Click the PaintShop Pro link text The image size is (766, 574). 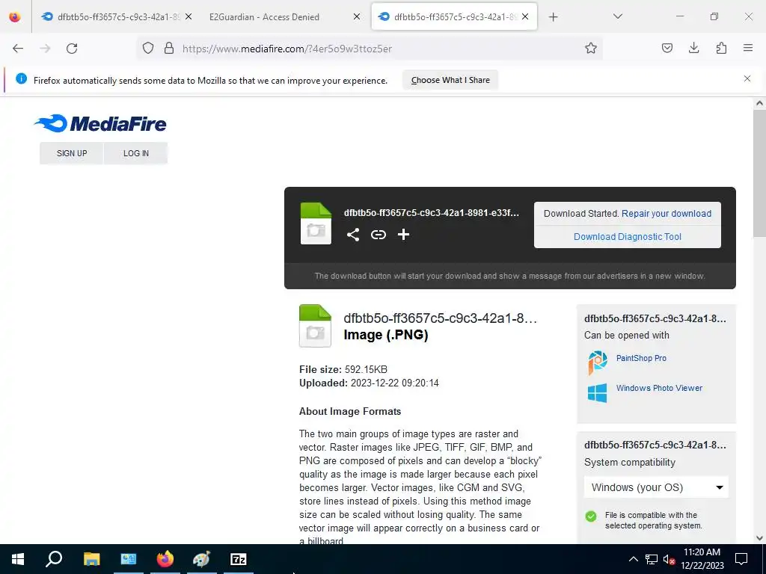641,358
